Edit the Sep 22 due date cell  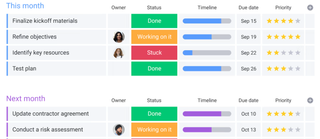pyautogui.click(x=248, y=53)
